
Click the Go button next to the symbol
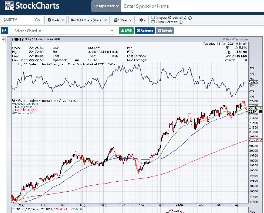(x=37, y=20)
